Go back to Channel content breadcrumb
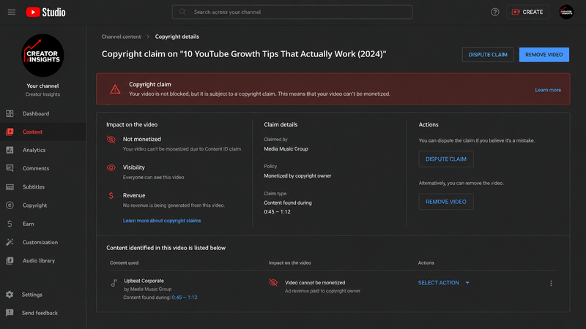 point(121,37)
